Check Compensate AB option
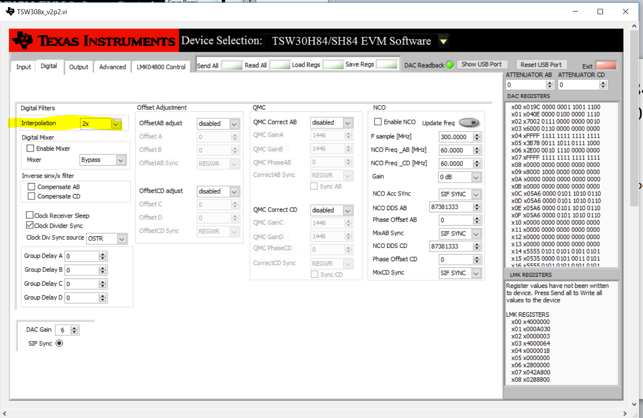 (32, 187)
